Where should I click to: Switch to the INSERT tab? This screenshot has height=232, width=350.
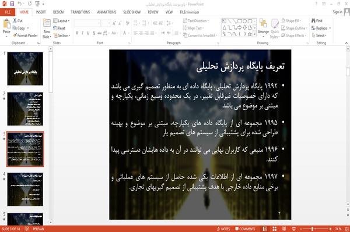[x=41, y=12]
